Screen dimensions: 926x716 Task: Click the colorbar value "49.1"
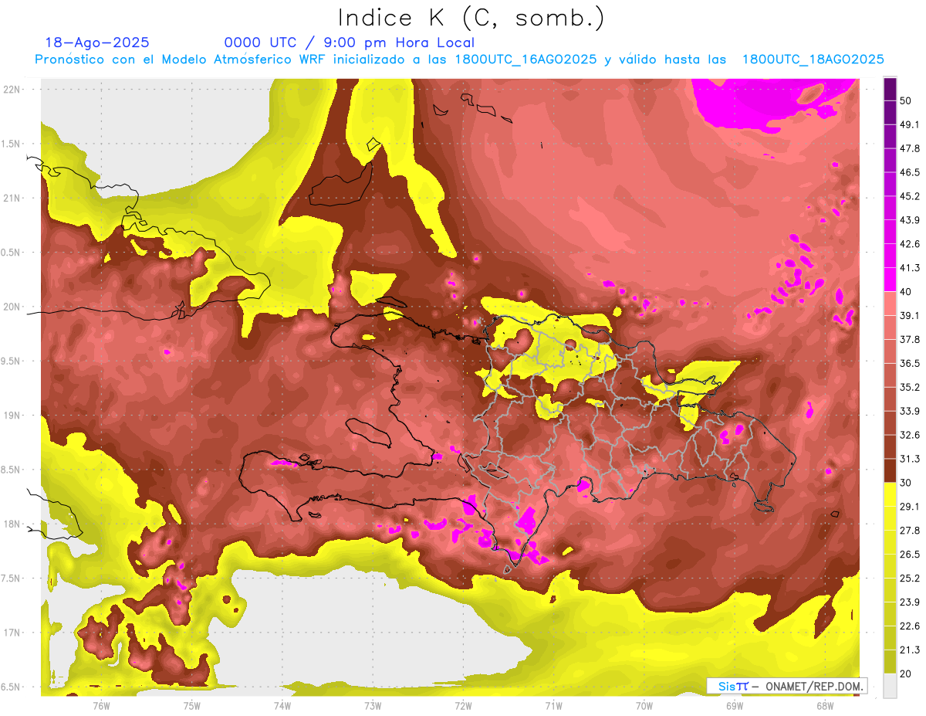pyautogui.click(x=910, y=124)
